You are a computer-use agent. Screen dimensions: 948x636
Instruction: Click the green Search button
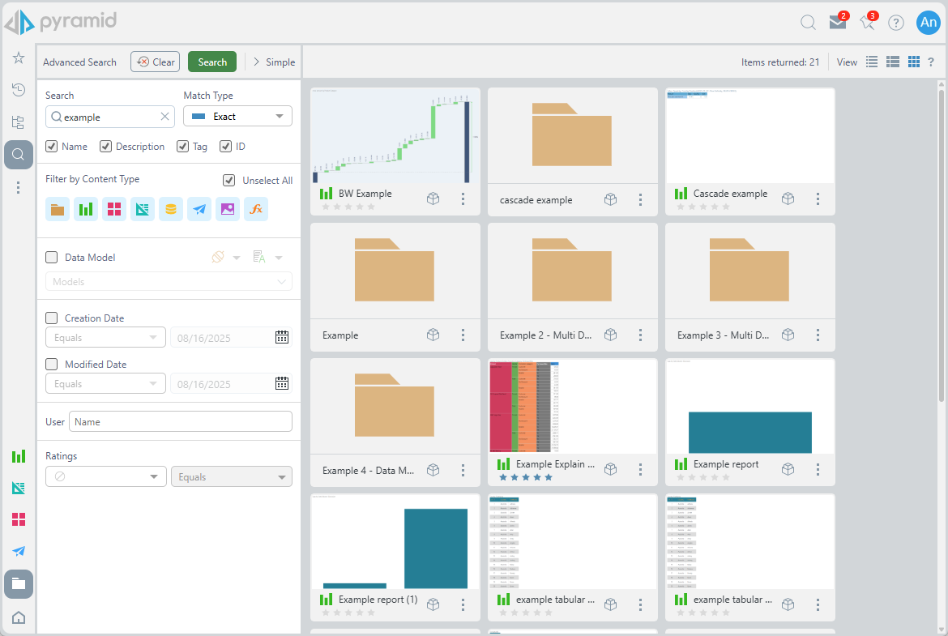(212, 62)
